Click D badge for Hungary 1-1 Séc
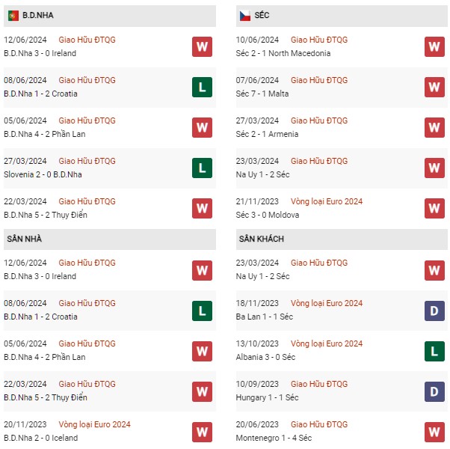Screen dimensions: 450x449 coord(434,391)
